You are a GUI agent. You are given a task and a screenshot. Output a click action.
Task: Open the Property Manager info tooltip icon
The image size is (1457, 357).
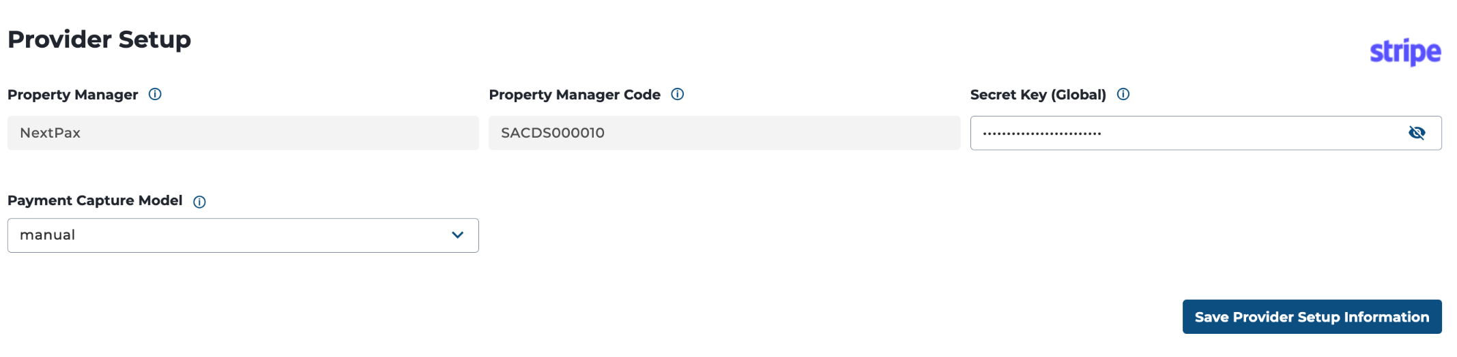pos(155,94)
